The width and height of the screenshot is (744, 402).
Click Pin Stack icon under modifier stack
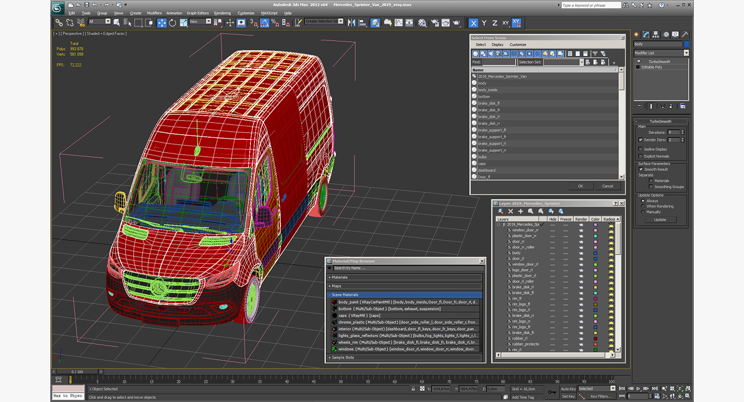coord(639,106)
